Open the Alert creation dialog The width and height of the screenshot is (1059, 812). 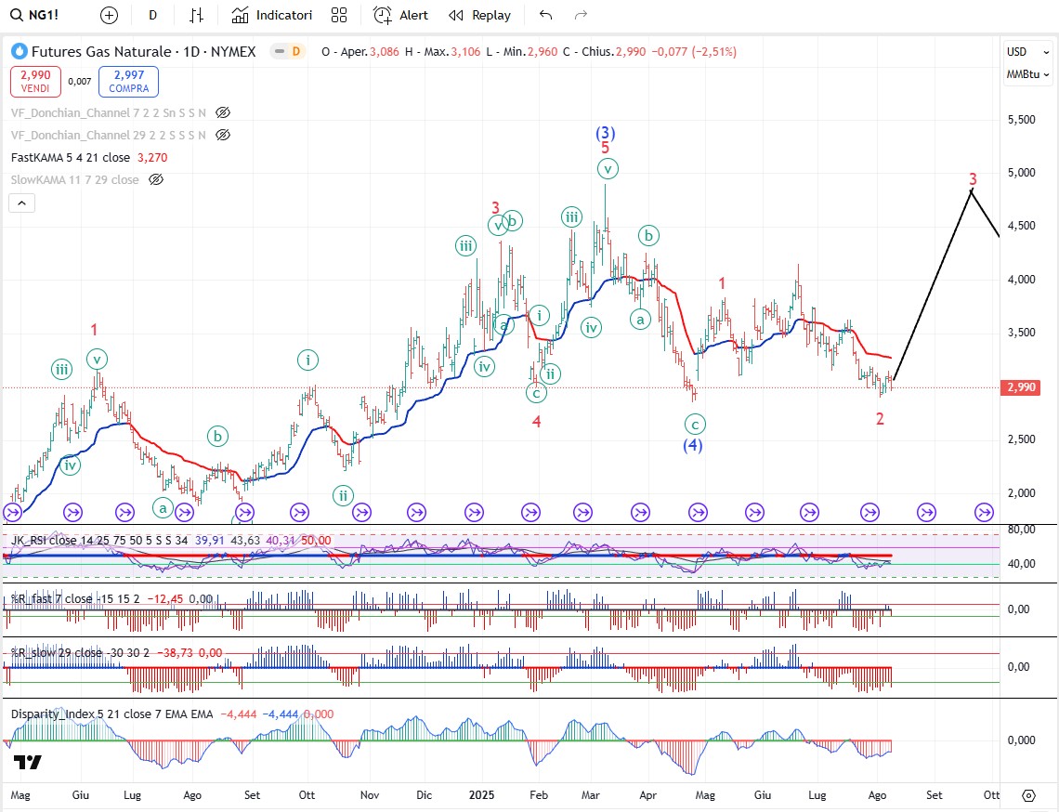tap(401, 15)
